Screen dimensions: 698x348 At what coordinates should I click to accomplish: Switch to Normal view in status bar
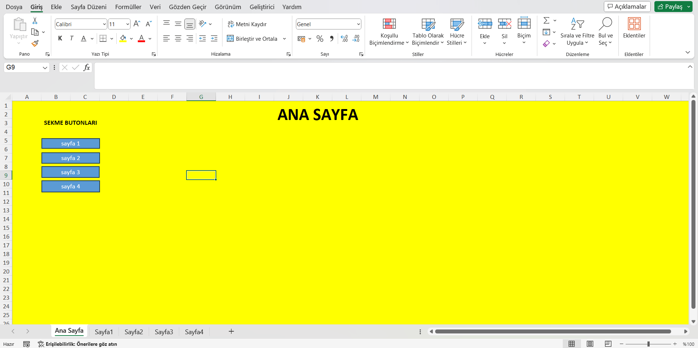571,344
